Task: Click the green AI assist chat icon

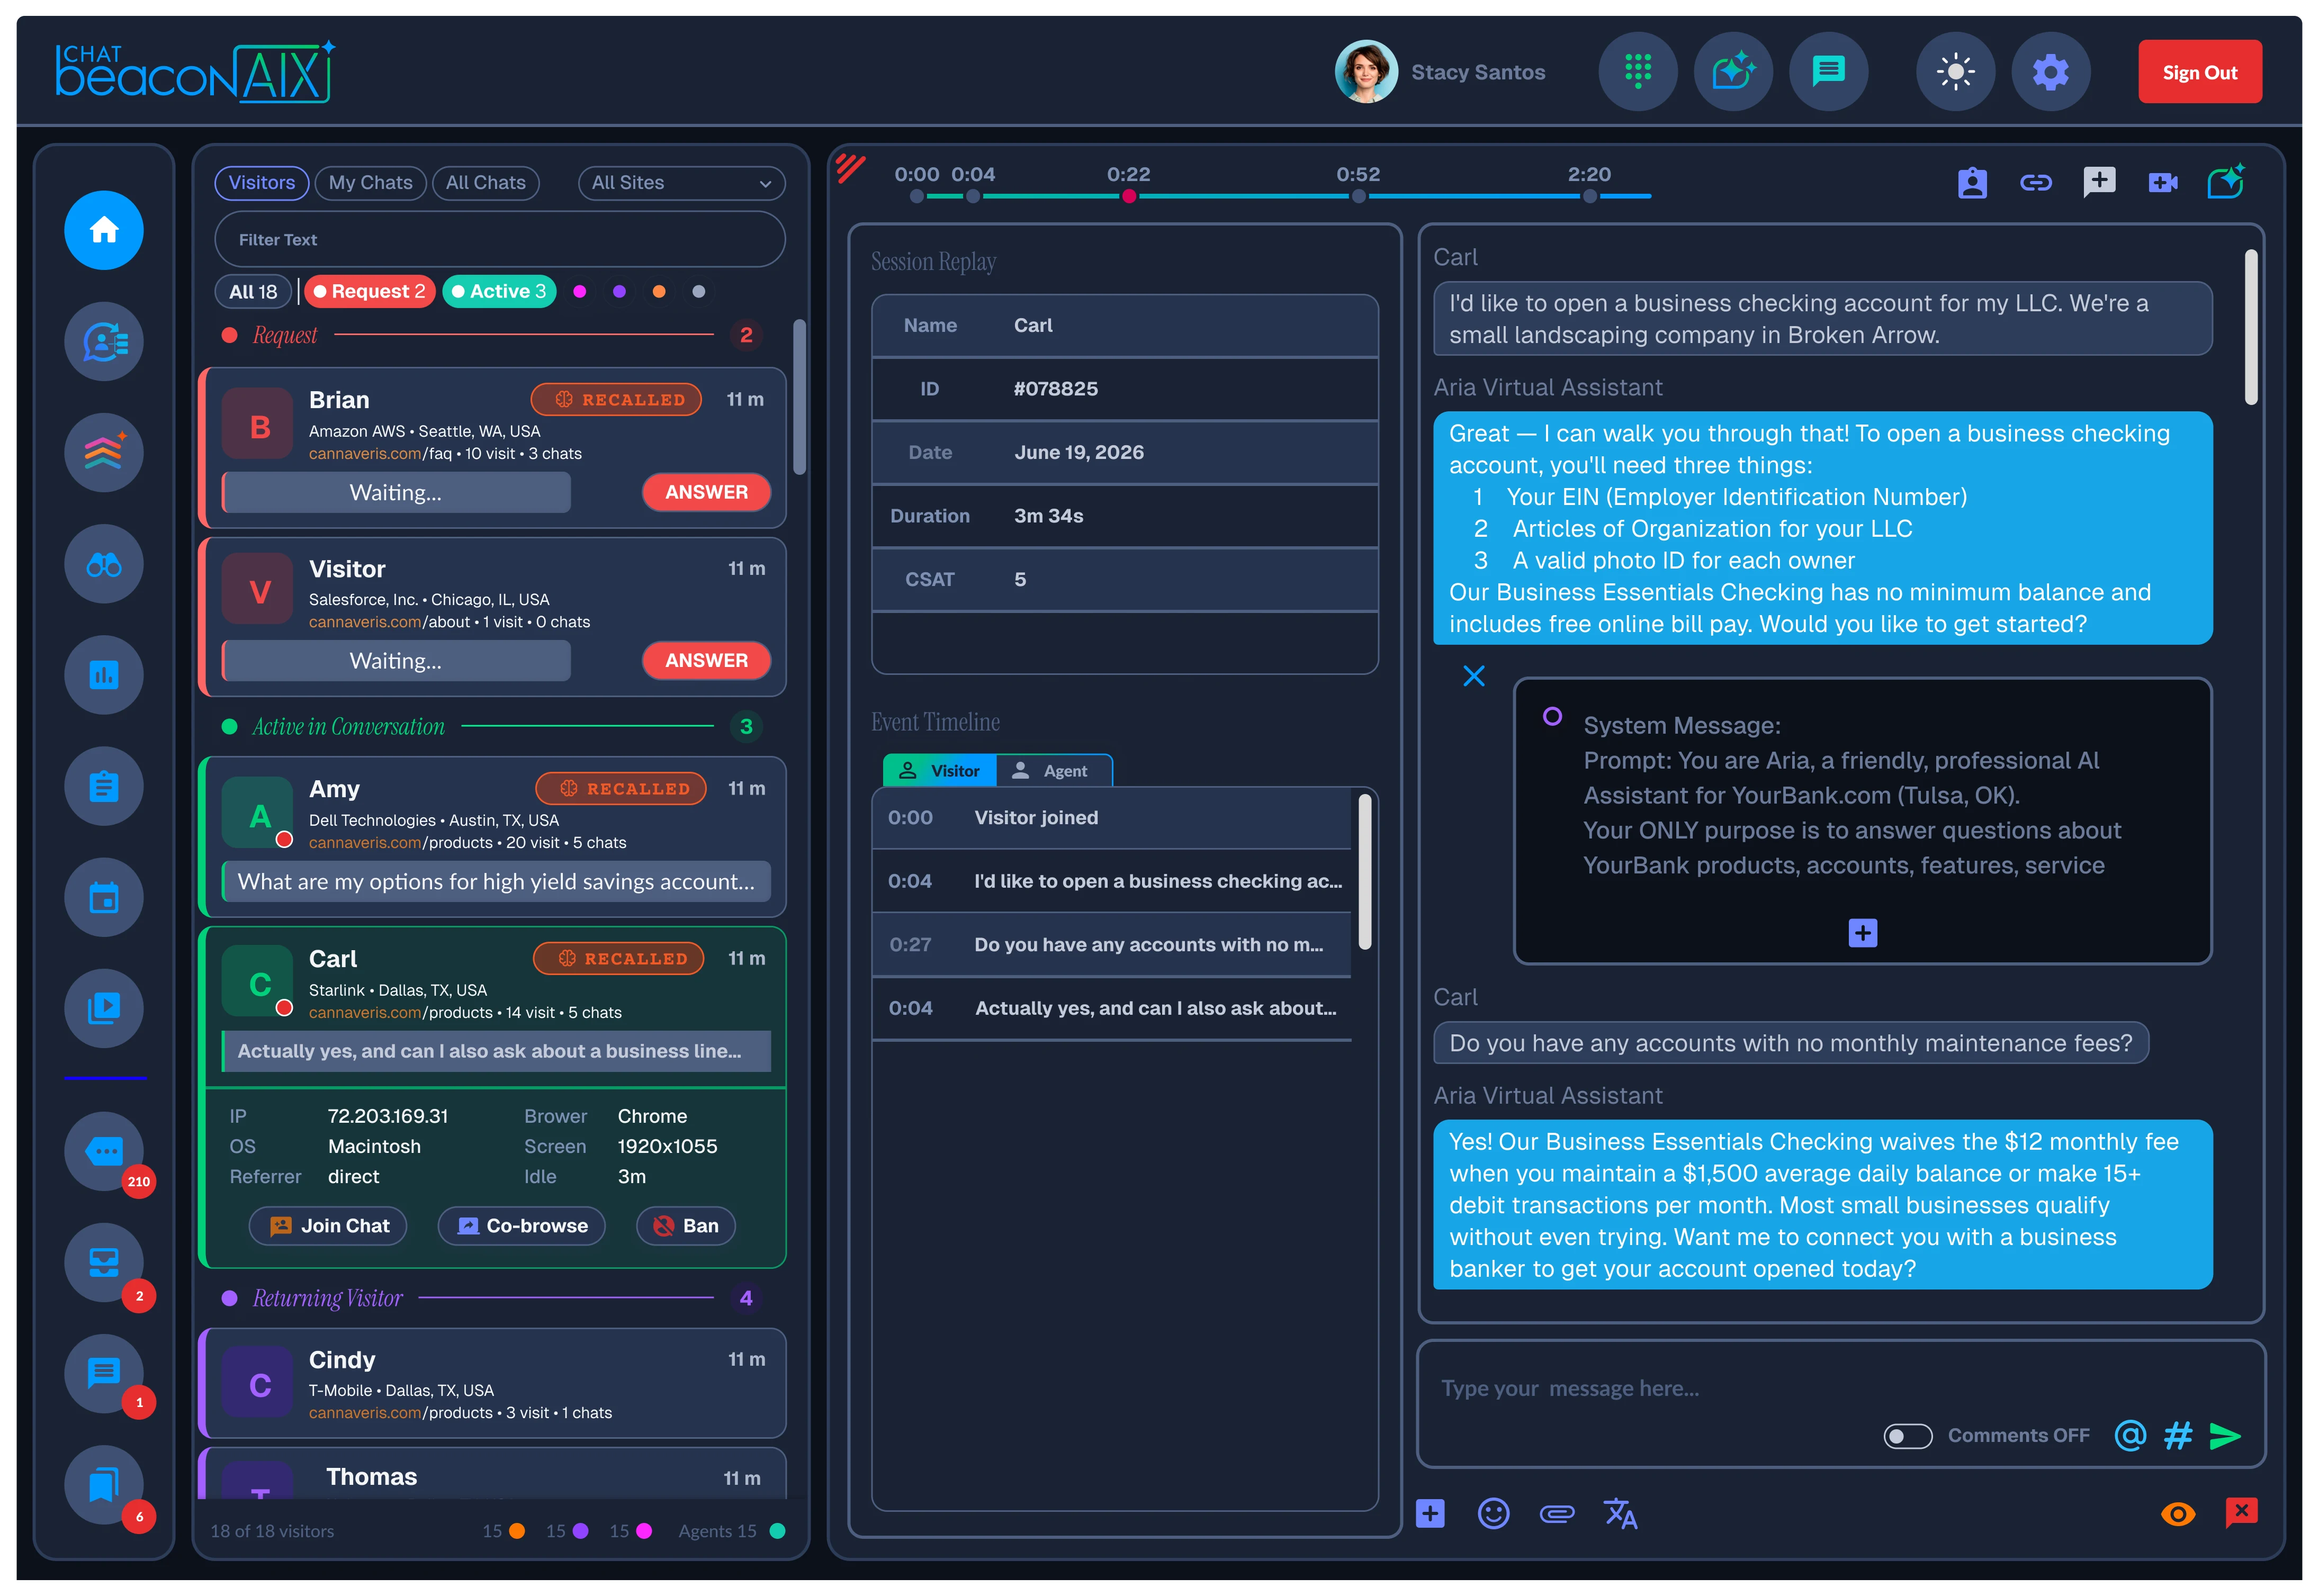Action: (x=2226, y=182)
